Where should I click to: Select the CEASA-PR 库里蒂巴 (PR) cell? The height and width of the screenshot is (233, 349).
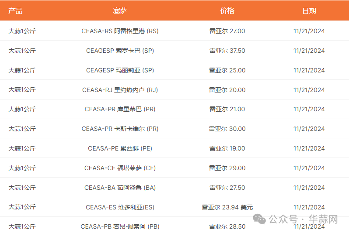[120, 109]
